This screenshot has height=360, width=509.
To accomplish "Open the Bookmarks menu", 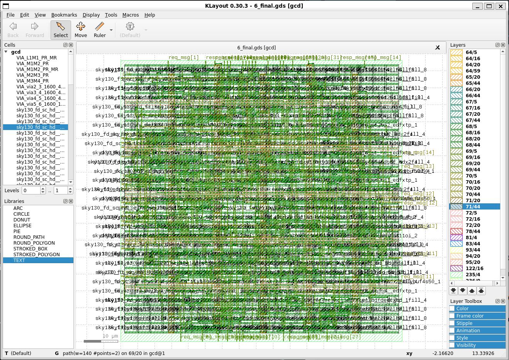I will (x=64, y=15).
